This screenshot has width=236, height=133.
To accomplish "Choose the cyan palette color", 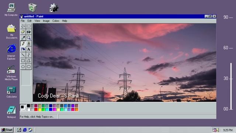I will [x=47, y=109].
